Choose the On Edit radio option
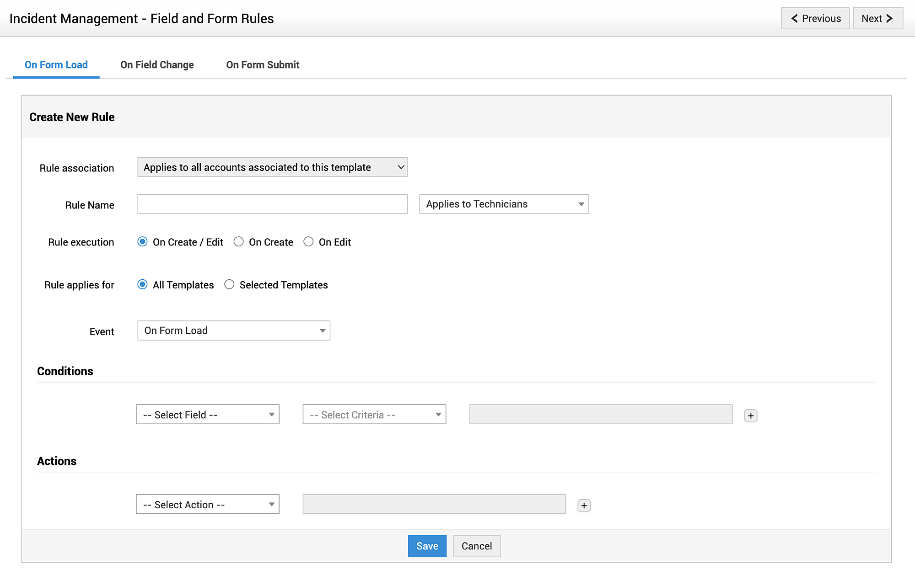The height and width of the screenshot is (570, 915). click(309, 242)
